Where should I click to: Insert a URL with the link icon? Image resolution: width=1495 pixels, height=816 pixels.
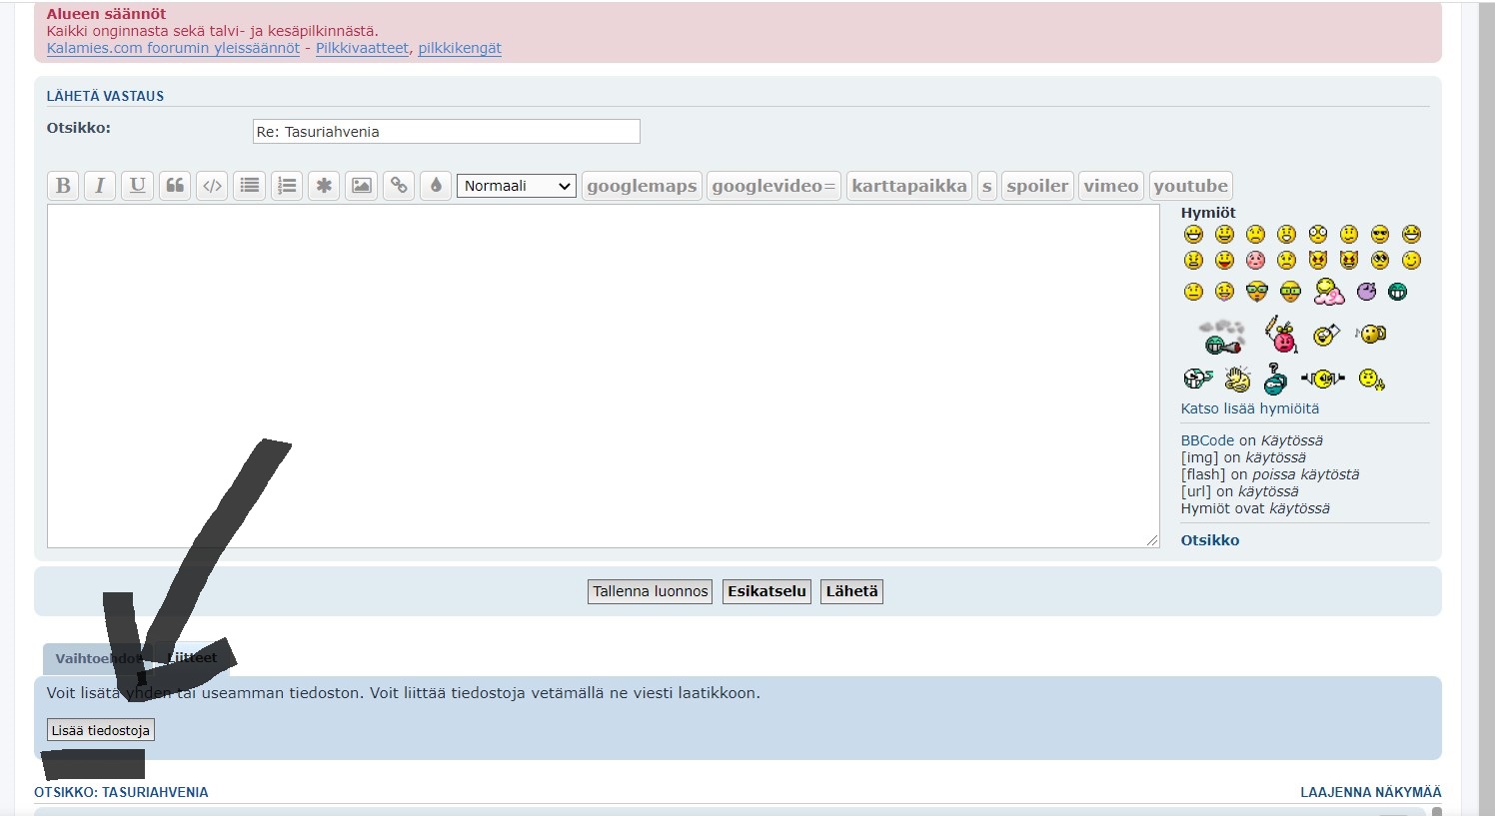coord(399,186)
